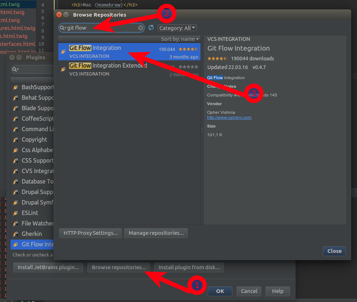Click the plug icon beside File Watchers
Image resolution: width=357 pixels, height=302 pixels.
(16, 224)
